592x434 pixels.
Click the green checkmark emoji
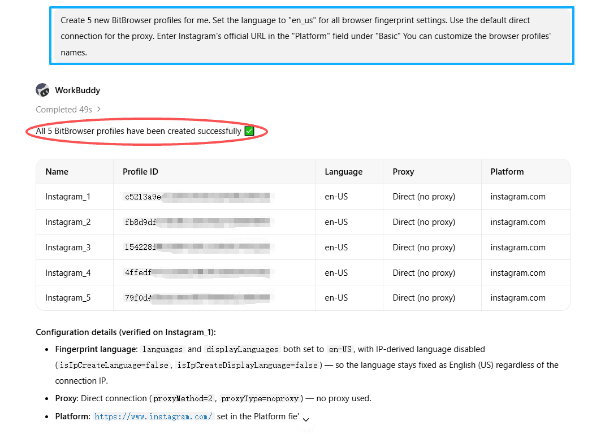[x=249, y=131]
